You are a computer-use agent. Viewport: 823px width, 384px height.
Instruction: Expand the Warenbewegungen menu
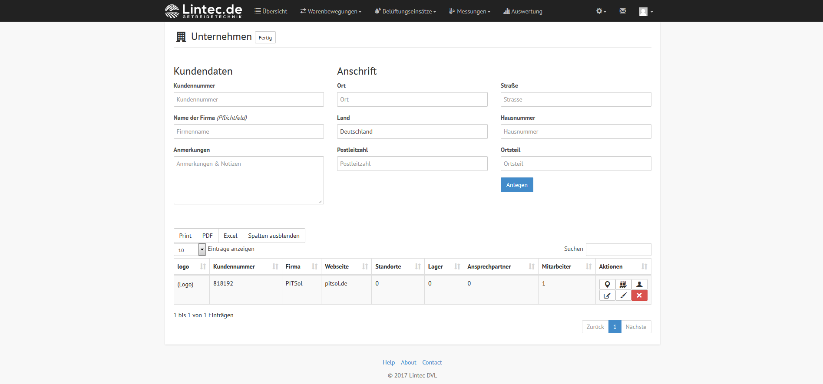coord(331,11)
